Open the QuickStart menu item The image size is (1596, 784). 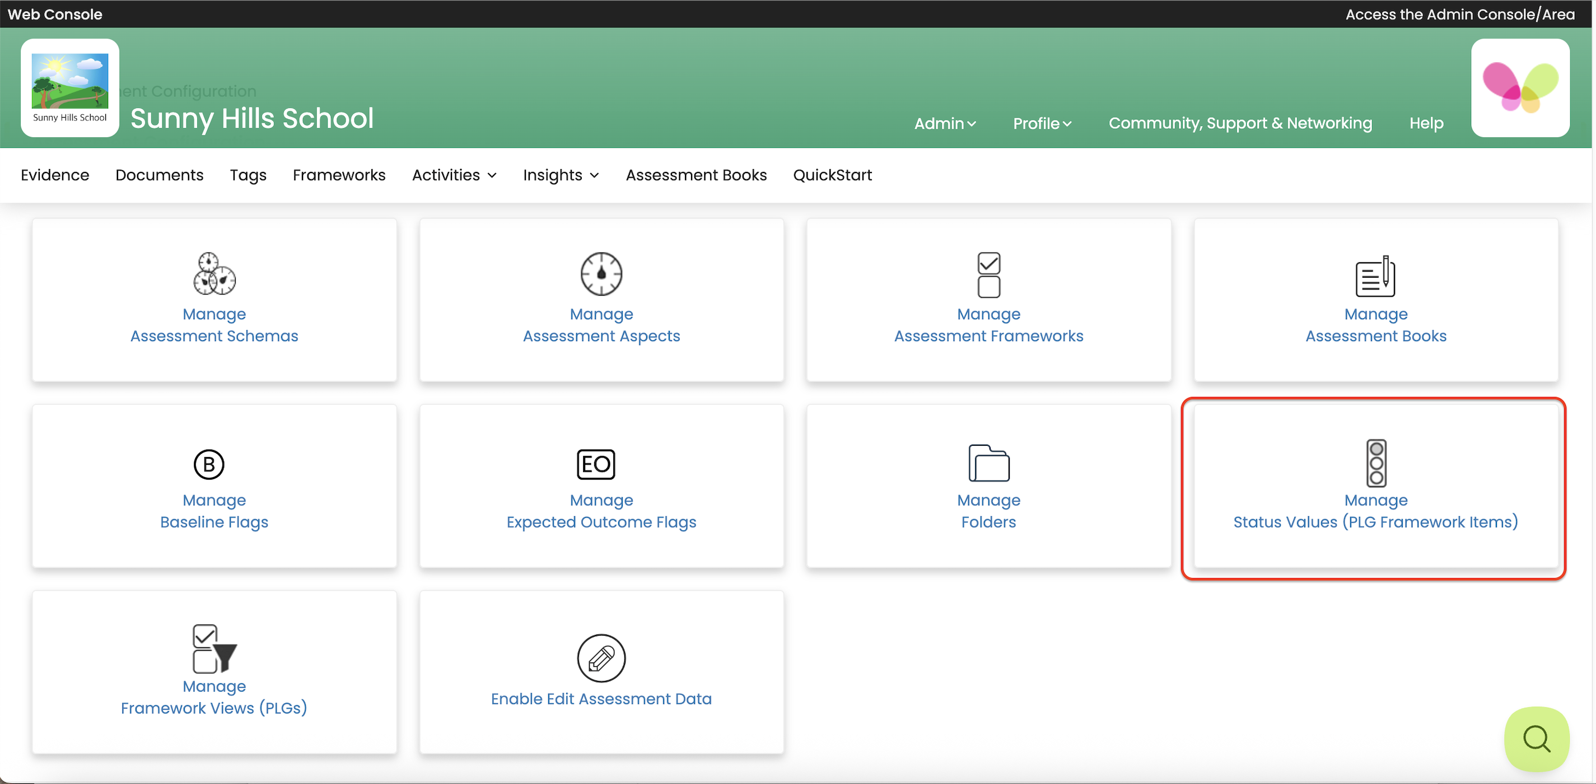point(832,175)
